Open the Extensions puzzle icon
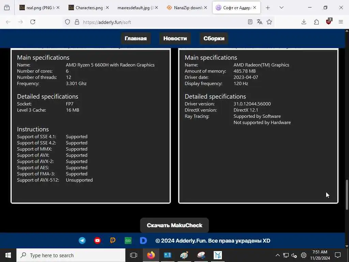The image size is (349, 262). (x=316, y=22)
